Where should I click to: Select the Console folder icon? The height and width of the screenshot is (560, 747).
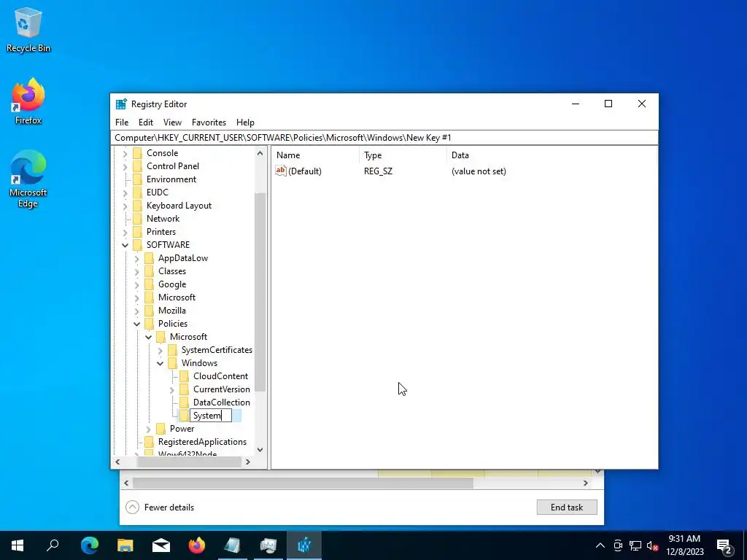pos(137,153)
